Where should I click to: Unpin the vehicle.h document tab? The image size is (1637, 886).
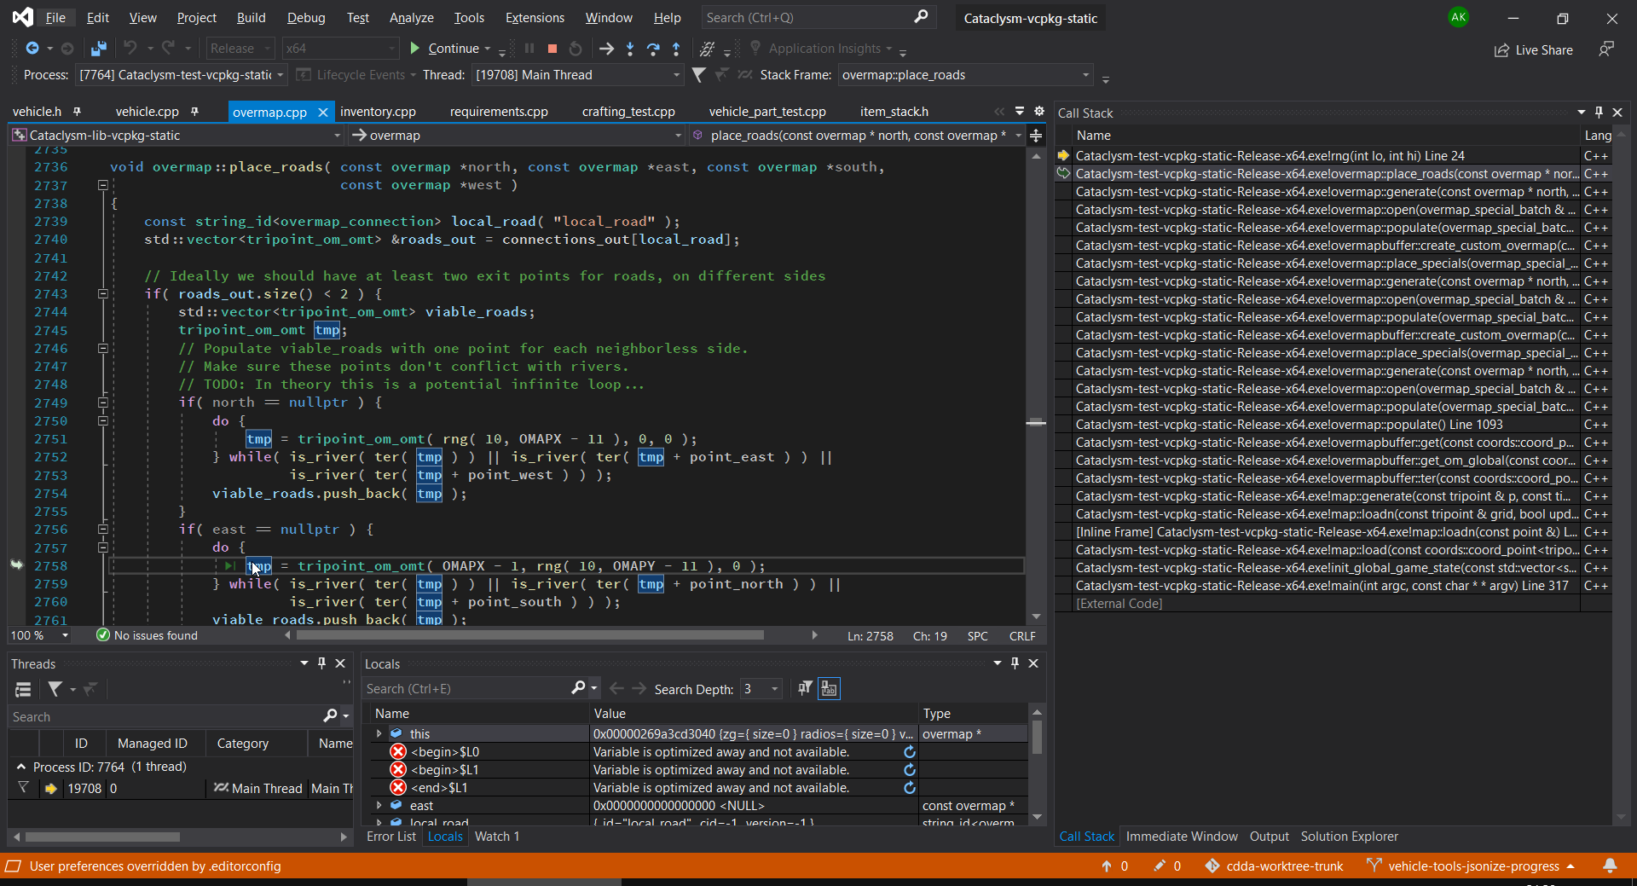tap(78, 112)
